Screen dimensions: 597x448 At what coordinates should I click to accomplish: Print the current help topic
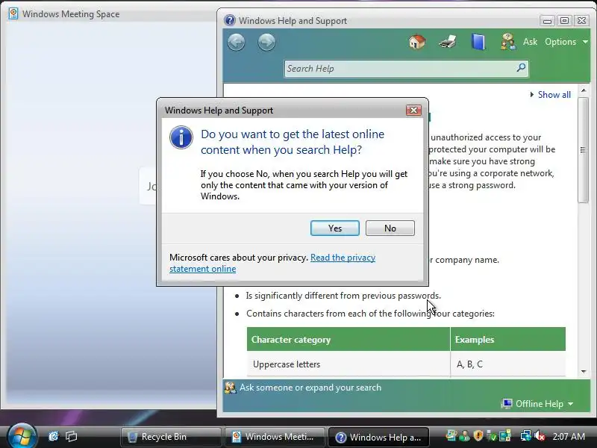click(x=448, y=42)
